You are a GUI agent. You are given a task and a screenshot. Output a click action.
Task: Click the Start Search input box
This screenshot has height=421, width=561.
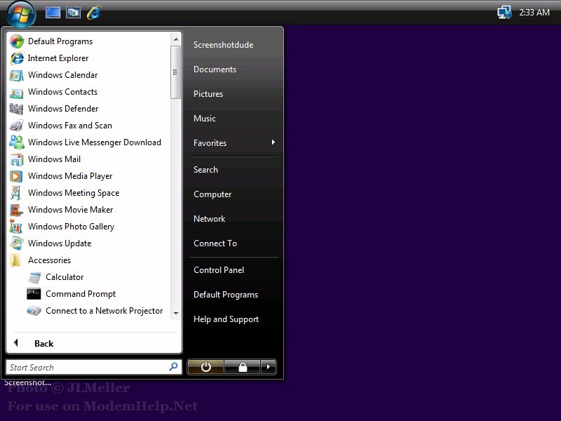point(86,367)
